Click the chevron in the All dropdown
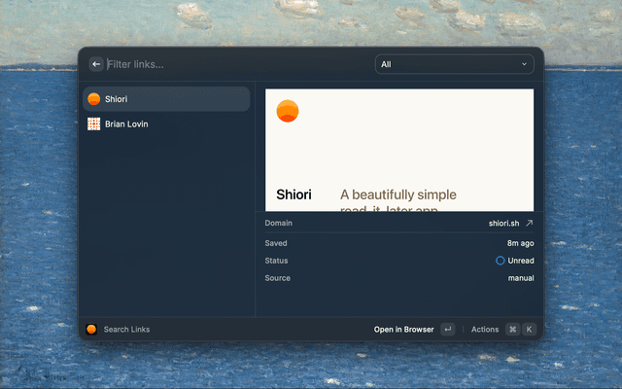The height and width of the screenshot is (389, 622). coord(525,64)
